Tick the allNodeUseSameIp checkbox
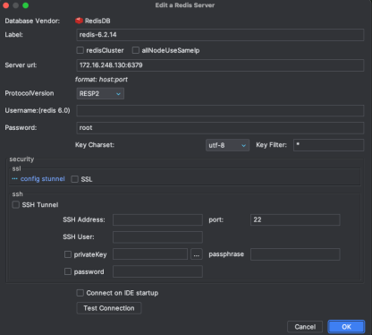 (136, 50)
